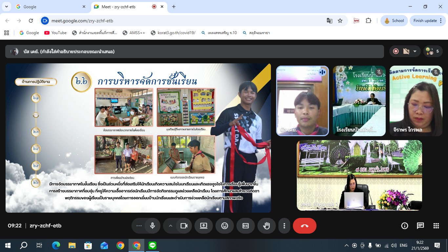The width and height of the screenshot is (448, 252).
Task: Open the YouTube bookmark
Action: 55,33
